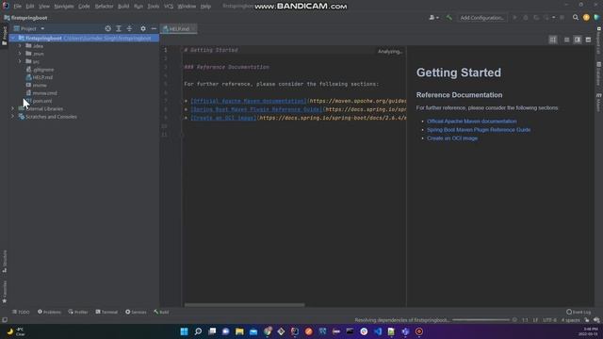Open Database side tool window

pos(599,73)
